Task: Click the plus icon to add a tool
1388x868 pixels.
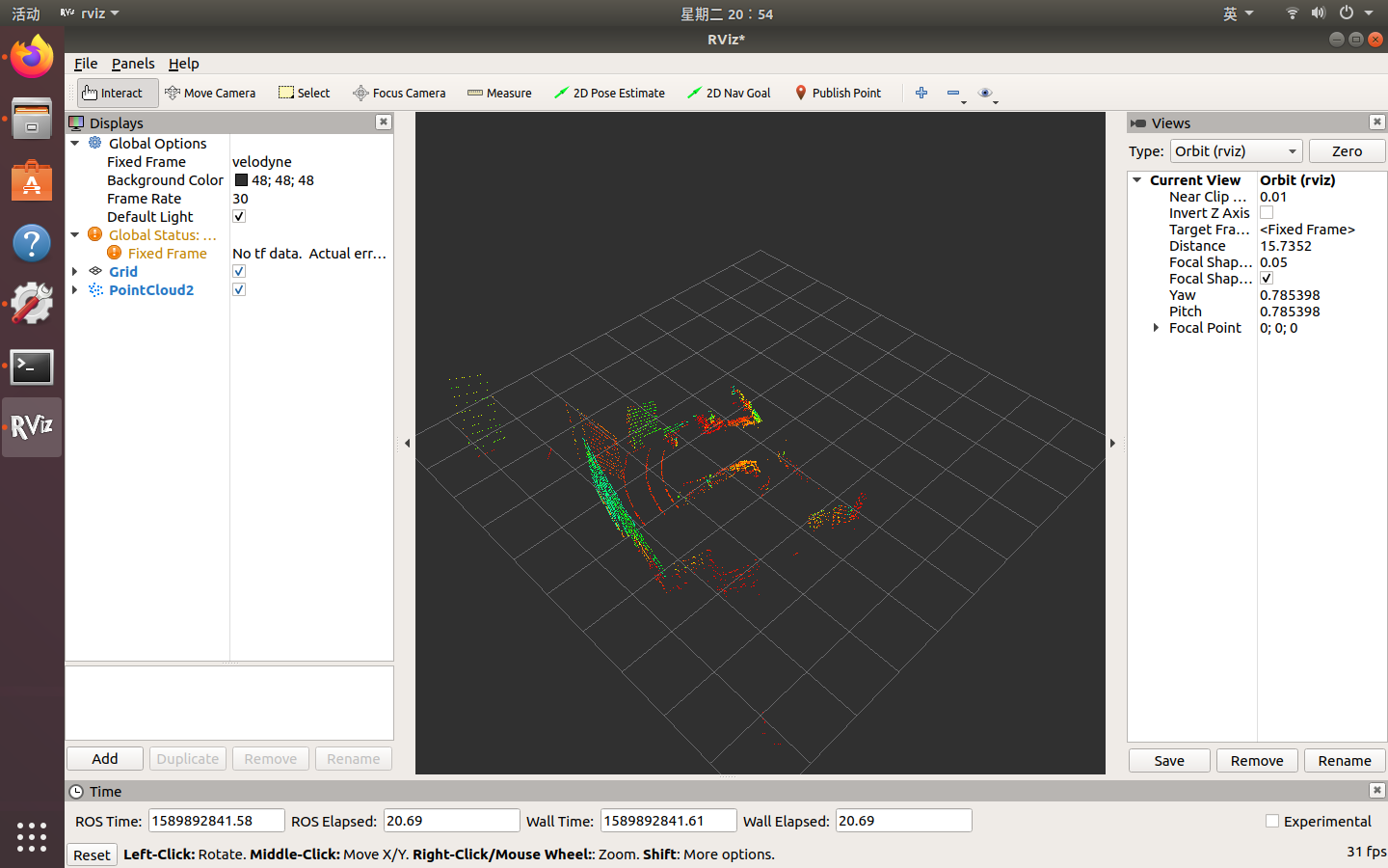Action: (921, 93)
